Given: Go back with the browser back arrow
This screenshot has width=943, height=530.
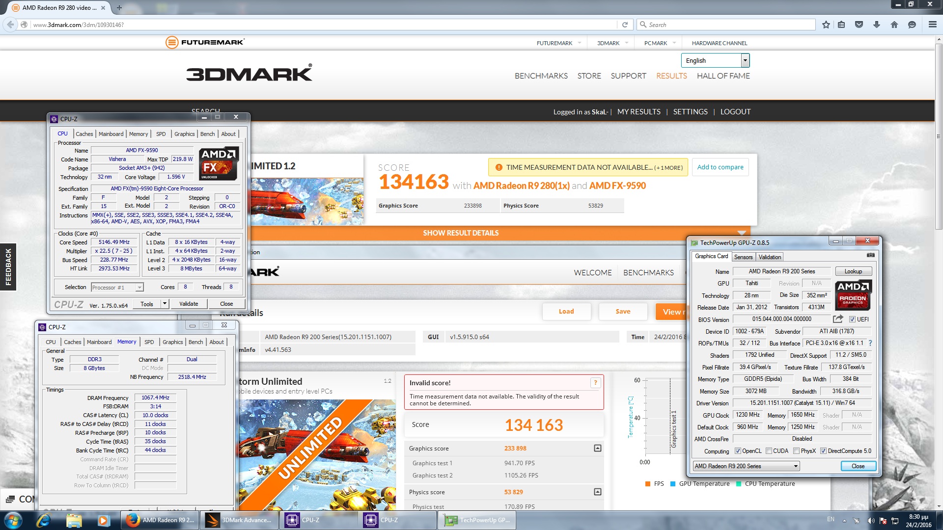Looking at the screenshot, I should pyautogui.click(x=10, y=25).
